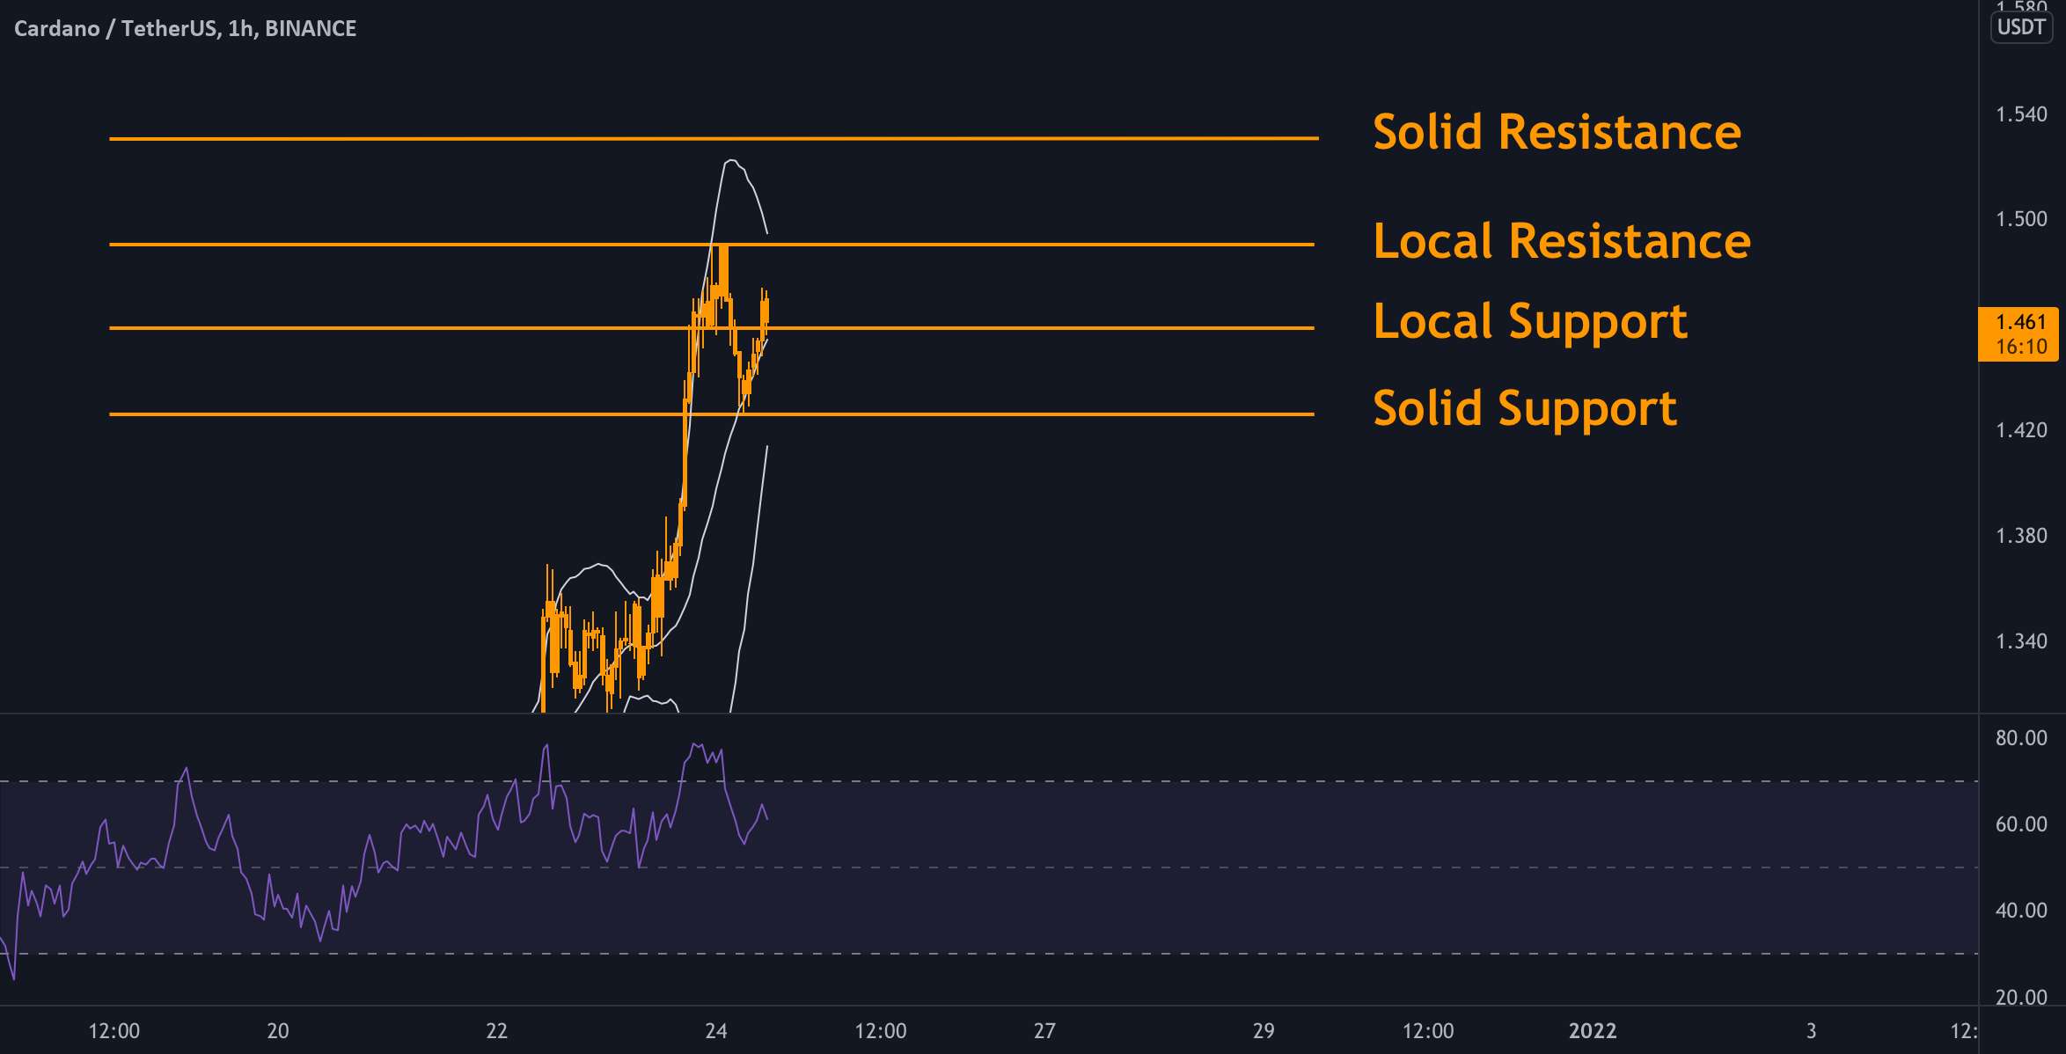Click the 1.500 price axis value

click(x=2021, y=219)
